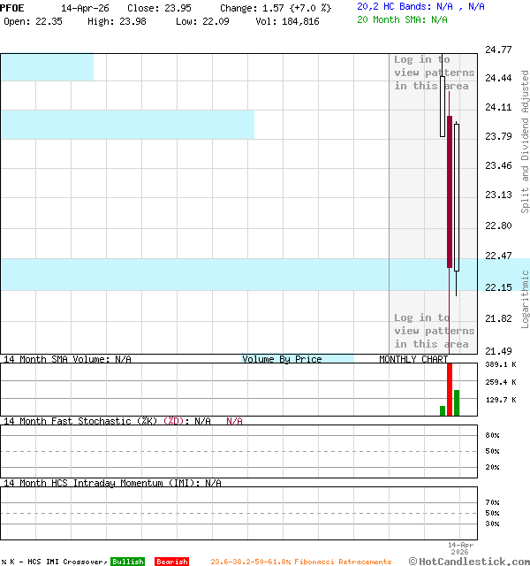Click the tall red volume bar

click(450, 389)
